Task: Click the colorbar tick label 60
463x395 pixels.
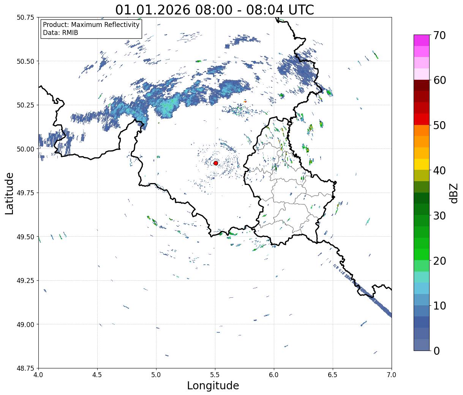Action: tap(439, 80)
